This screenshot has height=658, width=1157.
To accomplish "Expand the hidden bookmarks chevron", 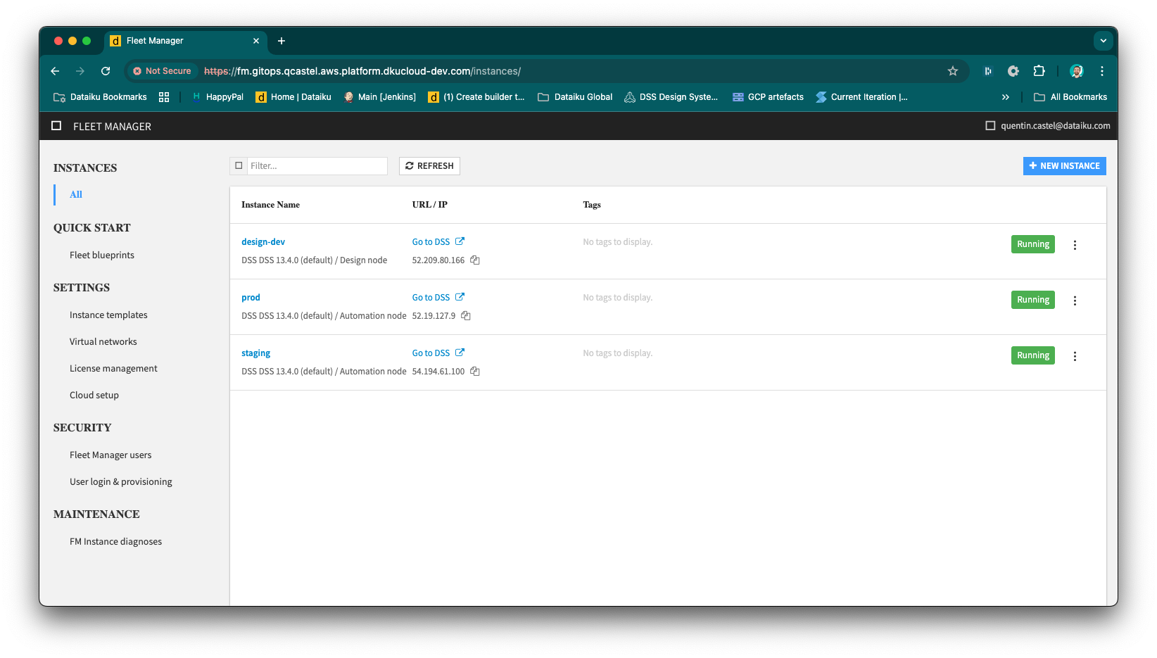I will 1006,96.
